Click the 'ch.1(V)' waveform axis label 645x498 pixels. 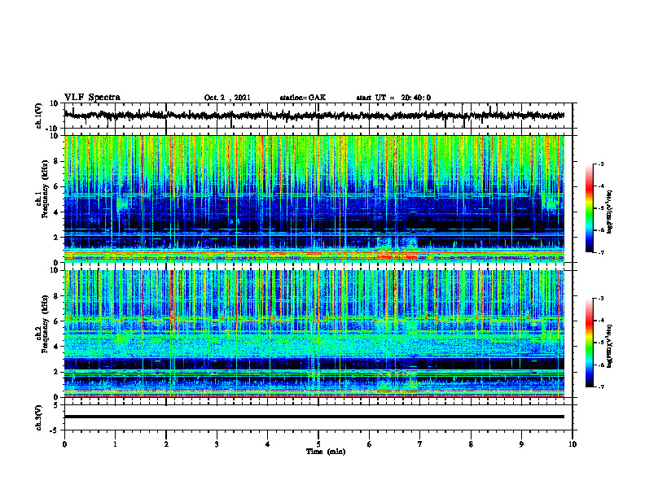point(39,116)
